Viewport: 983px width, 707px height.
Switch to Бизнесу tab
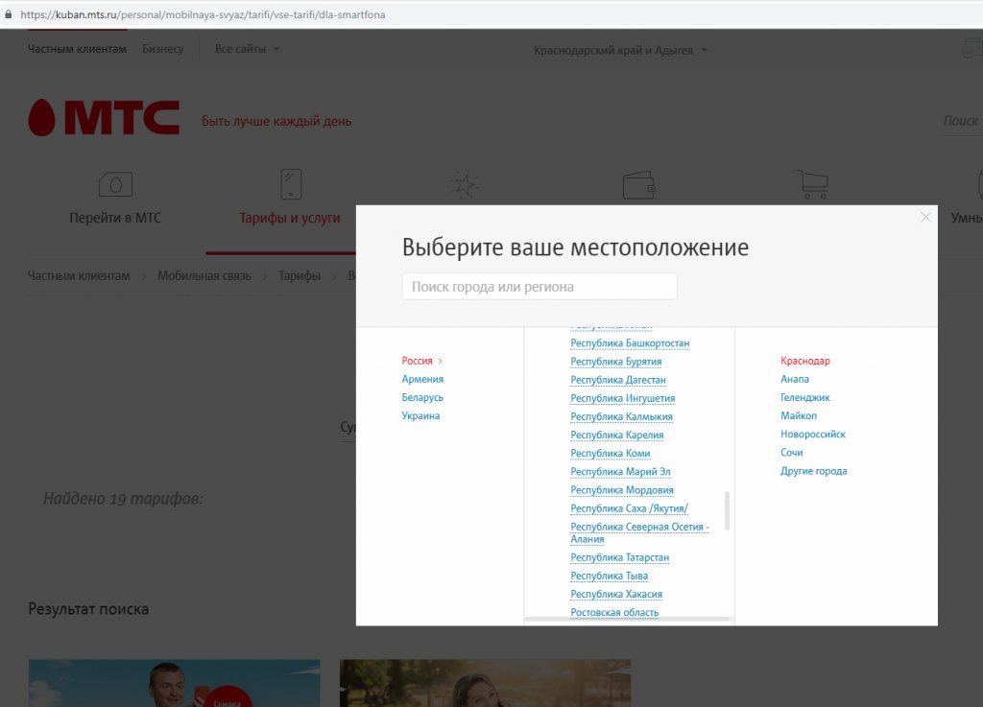click(x=162, y=49)
